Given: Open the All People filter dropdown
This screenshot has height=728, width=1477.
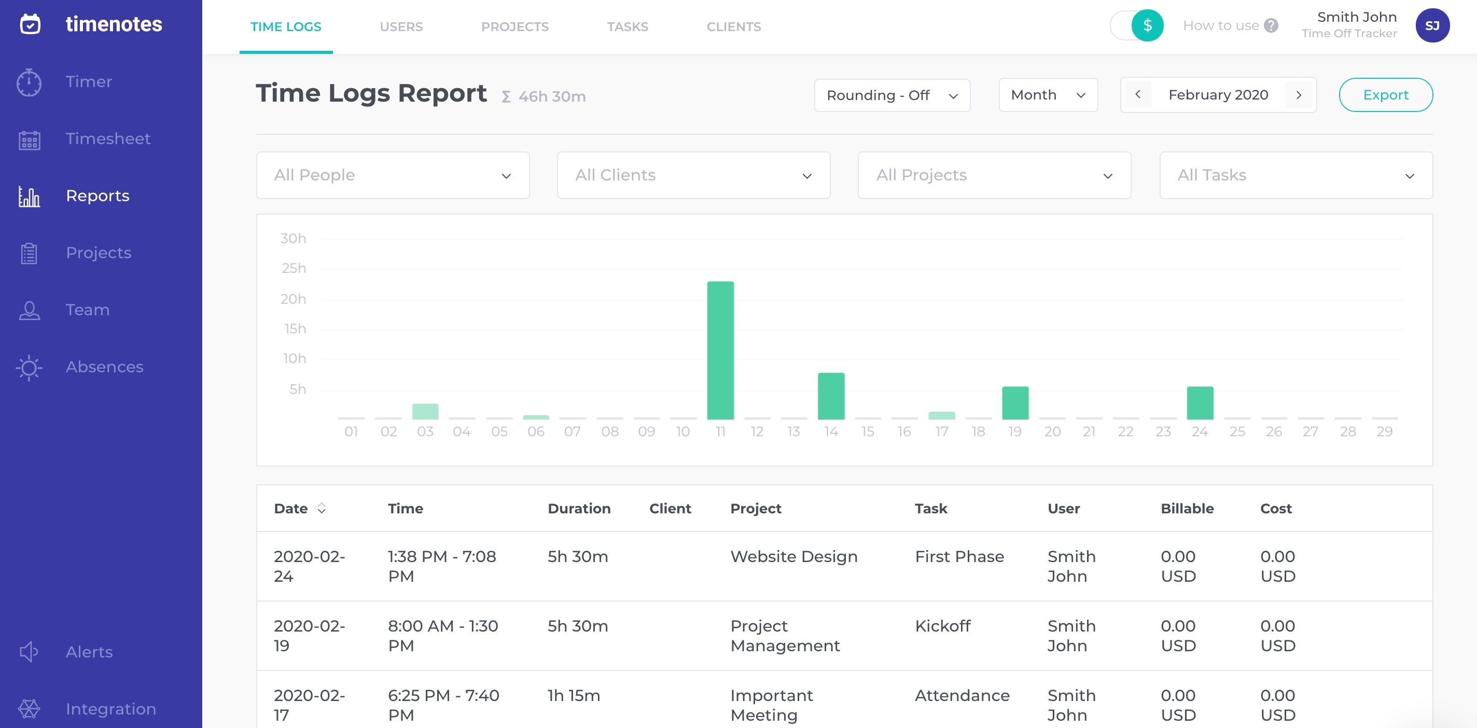Looking at the screenshot, I should [392, 175].
